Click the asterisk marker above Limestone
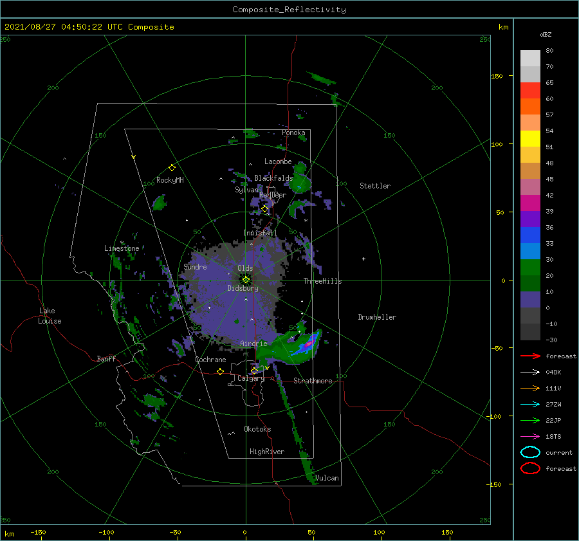This screenshot has width=579, height=541. [x=122, y=243]
